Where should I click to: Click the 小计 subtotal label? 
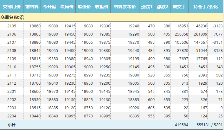(x=12, y=125)
